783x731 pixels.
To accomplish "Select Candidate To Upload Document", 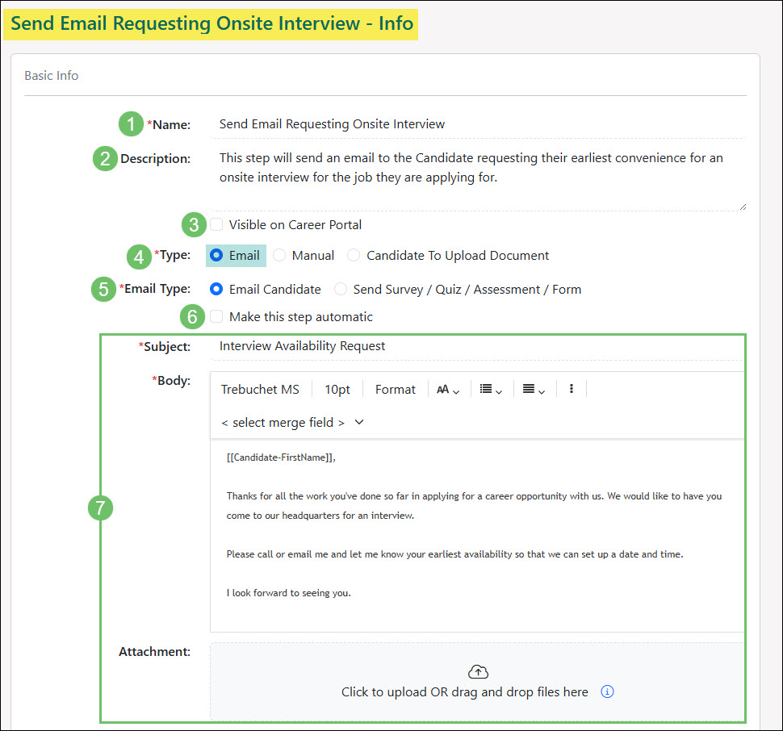I will [353, 255].
